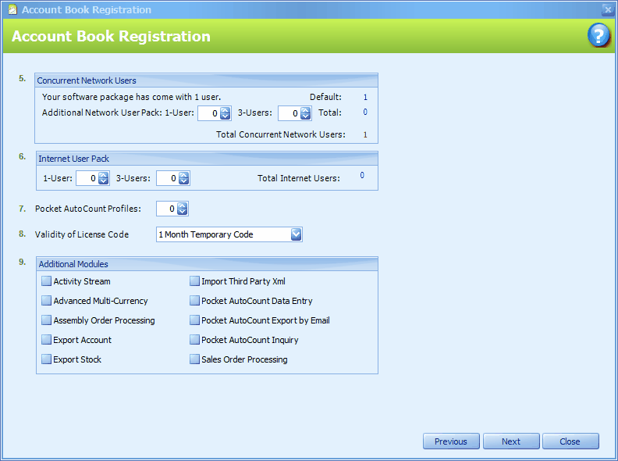Close the Account Book Registration window
The image size is (618, 461).
[608, 9]
